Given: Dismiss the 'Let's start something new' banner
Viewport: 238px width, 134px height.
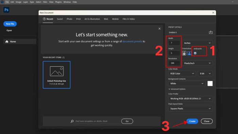Looking at the screenshot, I should 159,29.
